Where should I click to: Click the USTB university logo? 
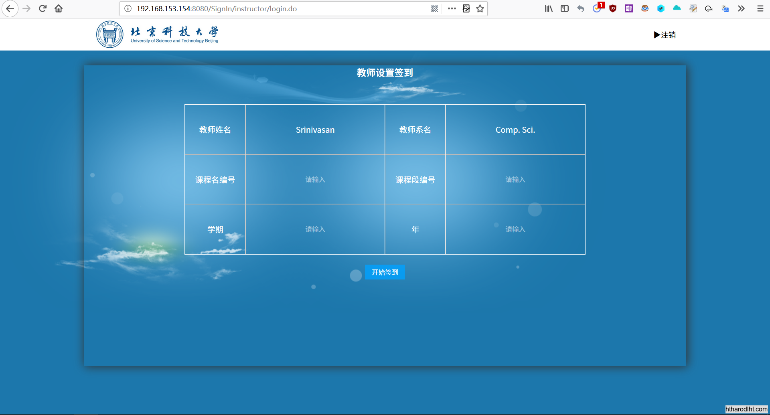tap(110, 34)
